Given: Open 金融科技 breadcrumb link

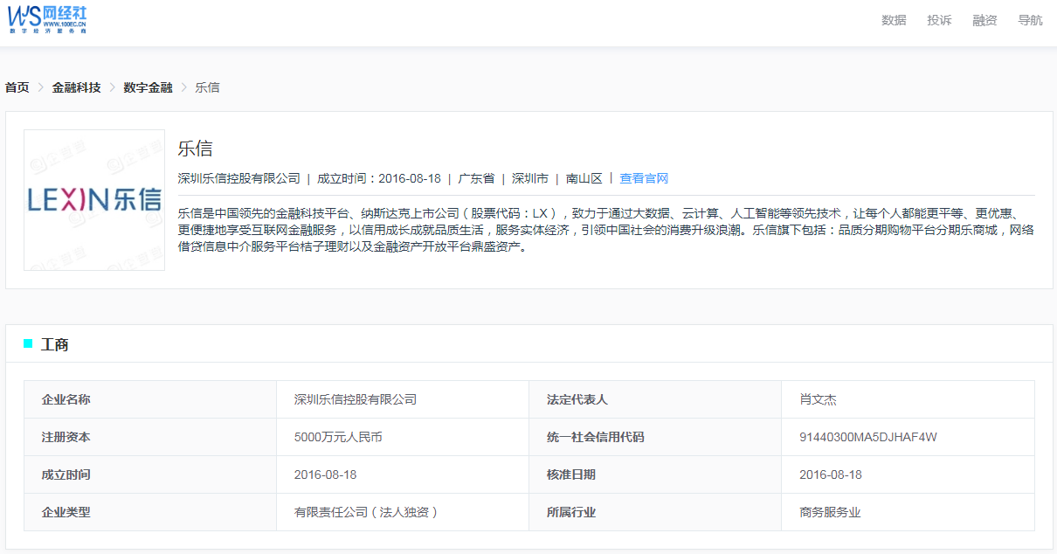Looking at the screenshot, I should 77,87.
